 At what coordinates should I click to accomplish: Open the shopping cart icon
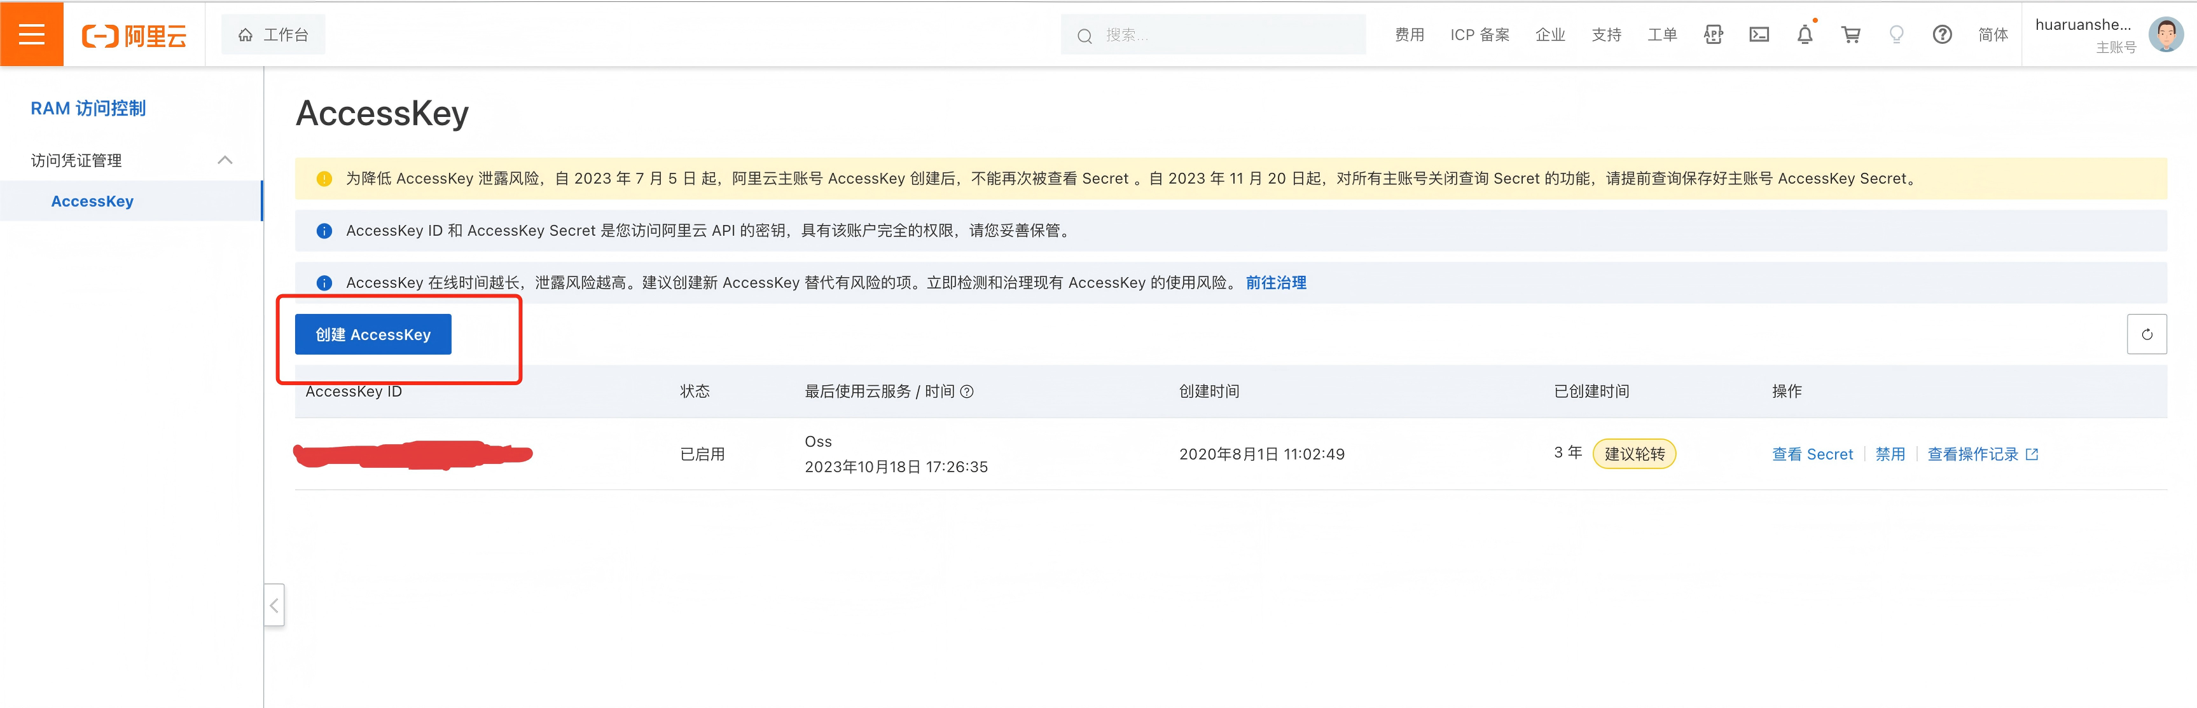(x=1851, y=34)
